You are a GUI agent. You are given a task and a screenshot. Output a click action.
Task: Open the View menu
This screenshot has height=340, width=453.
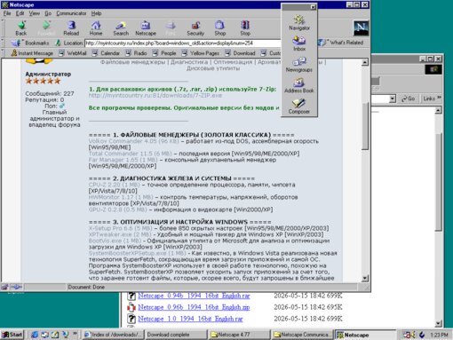[x=35, y=13]
